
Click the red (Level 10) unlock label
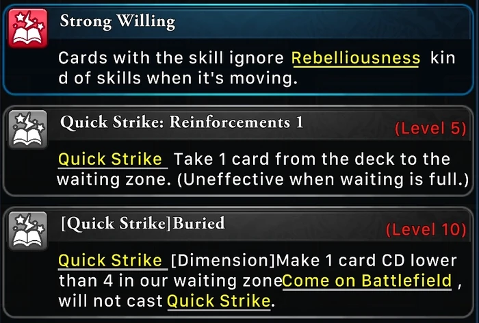[426, 230]
